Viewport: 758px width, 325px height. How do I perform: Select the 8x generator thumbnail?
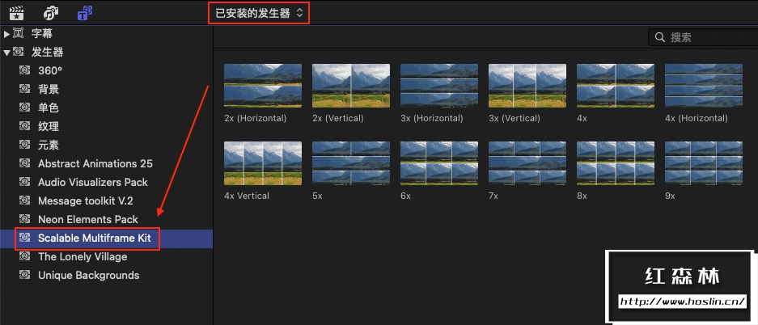616,163
